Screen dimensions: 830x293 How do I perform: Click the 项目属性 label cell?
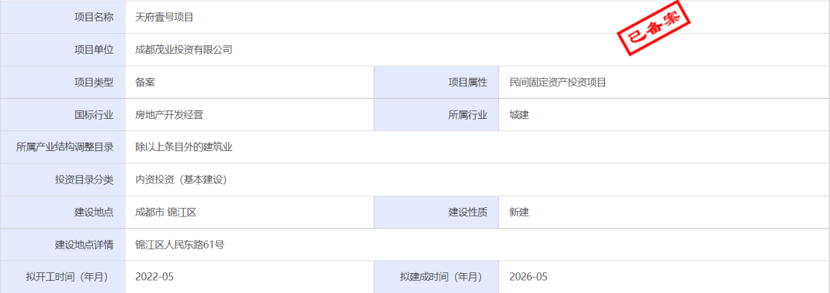[x=437, y=82]
